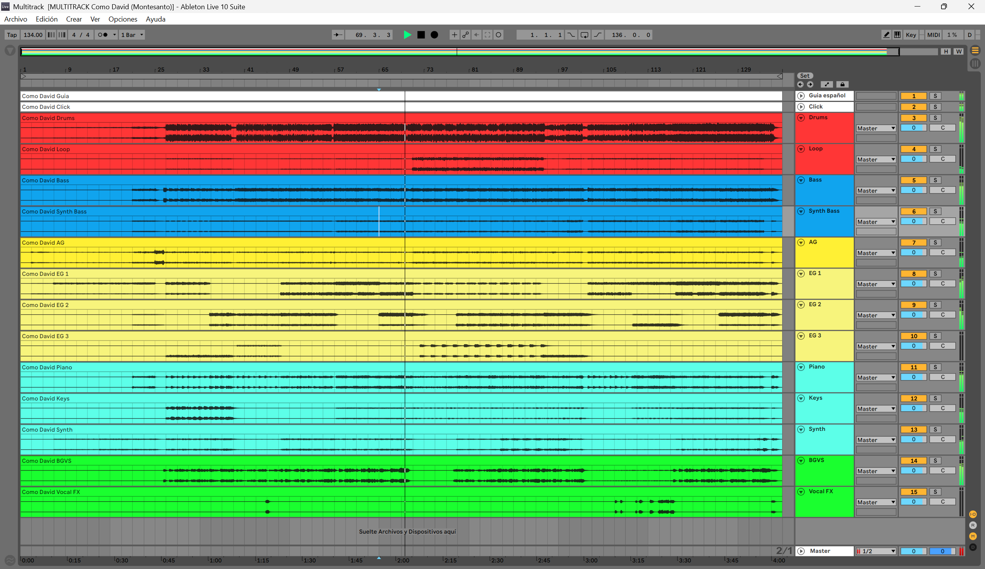Open the Opciones menu
This screenshot has width=985, height=569.
click(123, 19)
